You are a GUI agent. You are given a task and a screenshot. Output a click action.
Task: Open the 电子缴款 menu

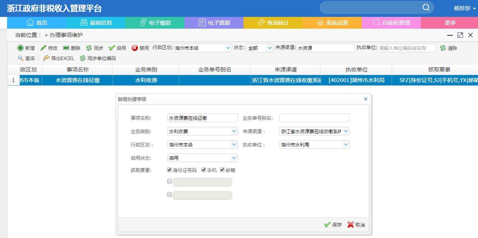pos(155,23)
